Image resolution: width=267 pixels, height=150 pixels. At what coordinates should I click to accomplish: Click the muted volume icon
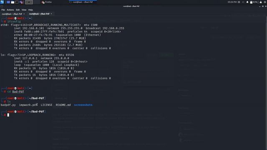click(243, 2)
